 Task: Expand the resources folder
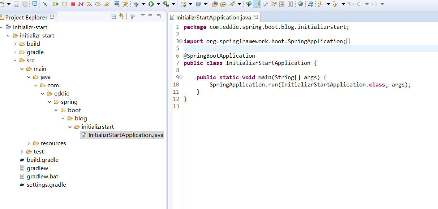(x=29, y=143)
